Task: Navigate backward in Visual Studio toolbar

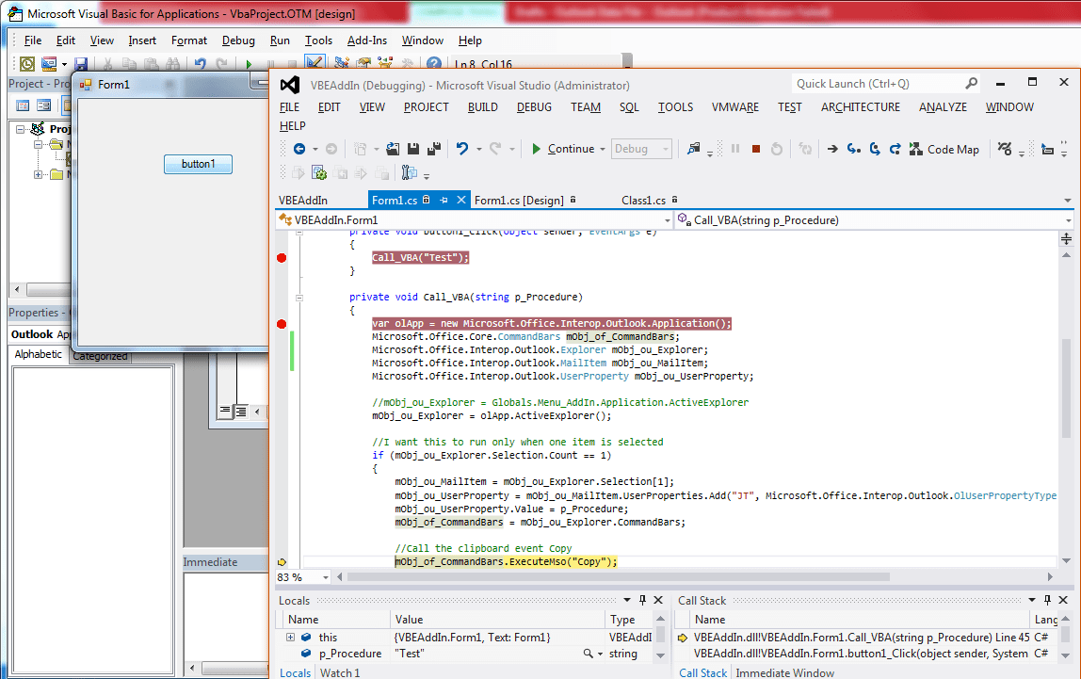Action: (299, 149)
